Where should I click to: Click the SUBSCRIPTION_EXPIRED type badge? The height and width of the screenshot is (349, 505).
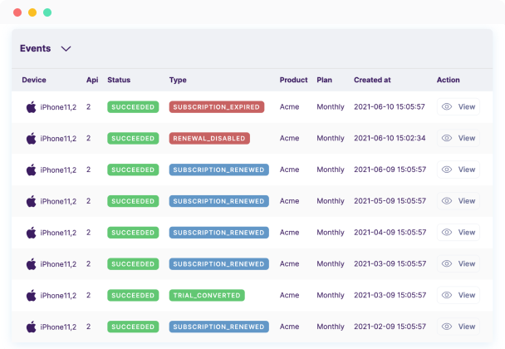coord(217,107)
